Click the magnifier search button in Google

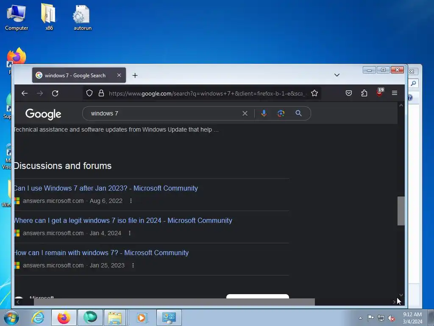(x=298, y=113)
